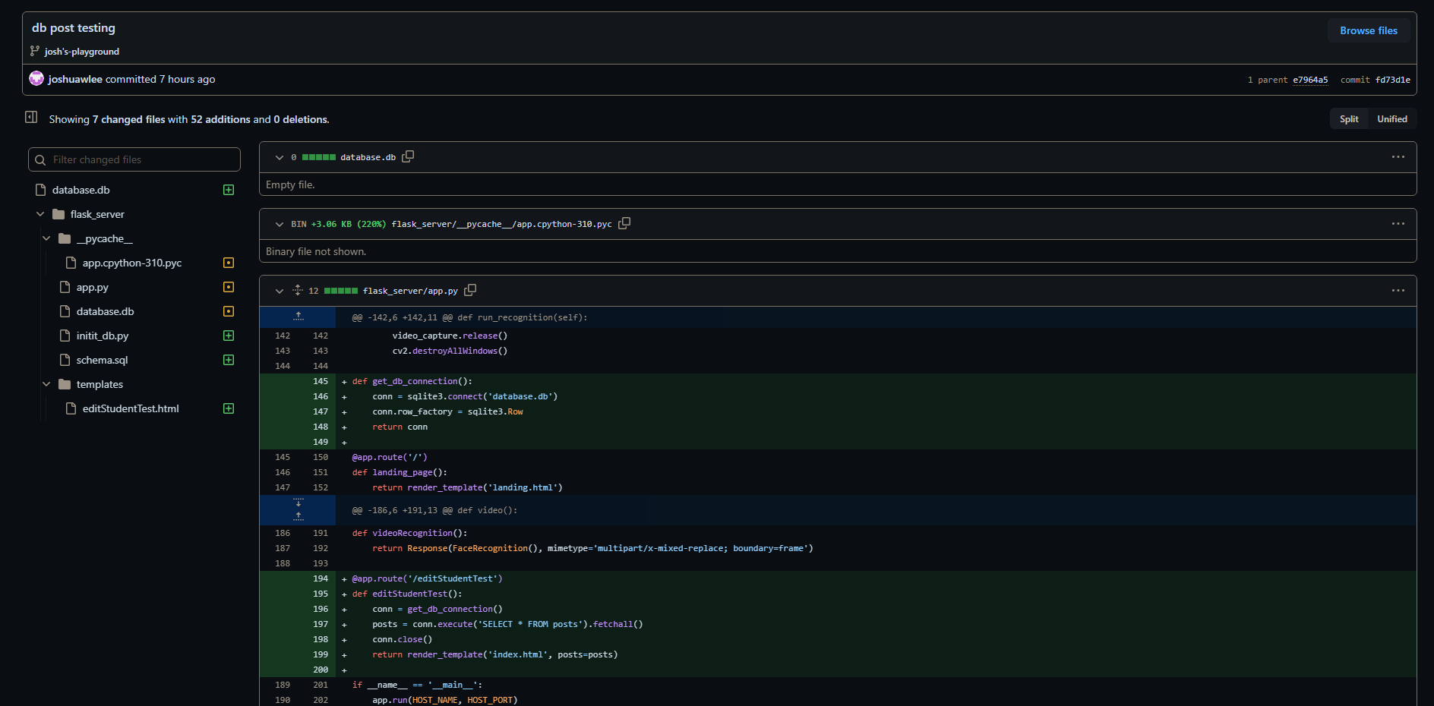Open the joshuawlee author profile link
The height and width of the screenshot is (706, 1434).
tap(75, 79)
